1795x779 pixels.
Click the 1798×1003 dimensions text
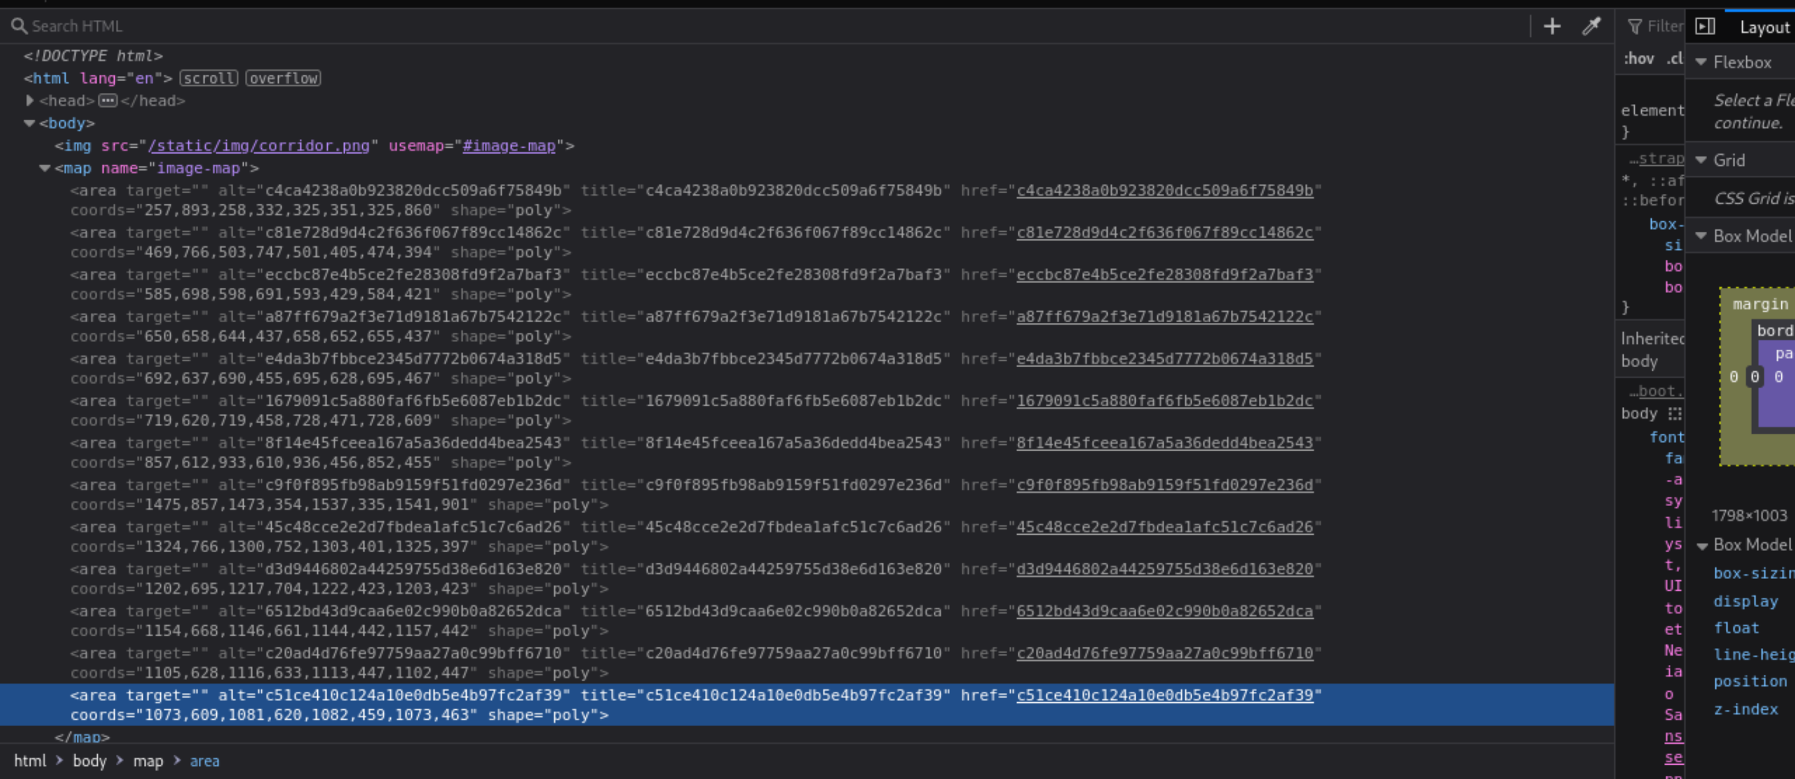pos(1749,515)
